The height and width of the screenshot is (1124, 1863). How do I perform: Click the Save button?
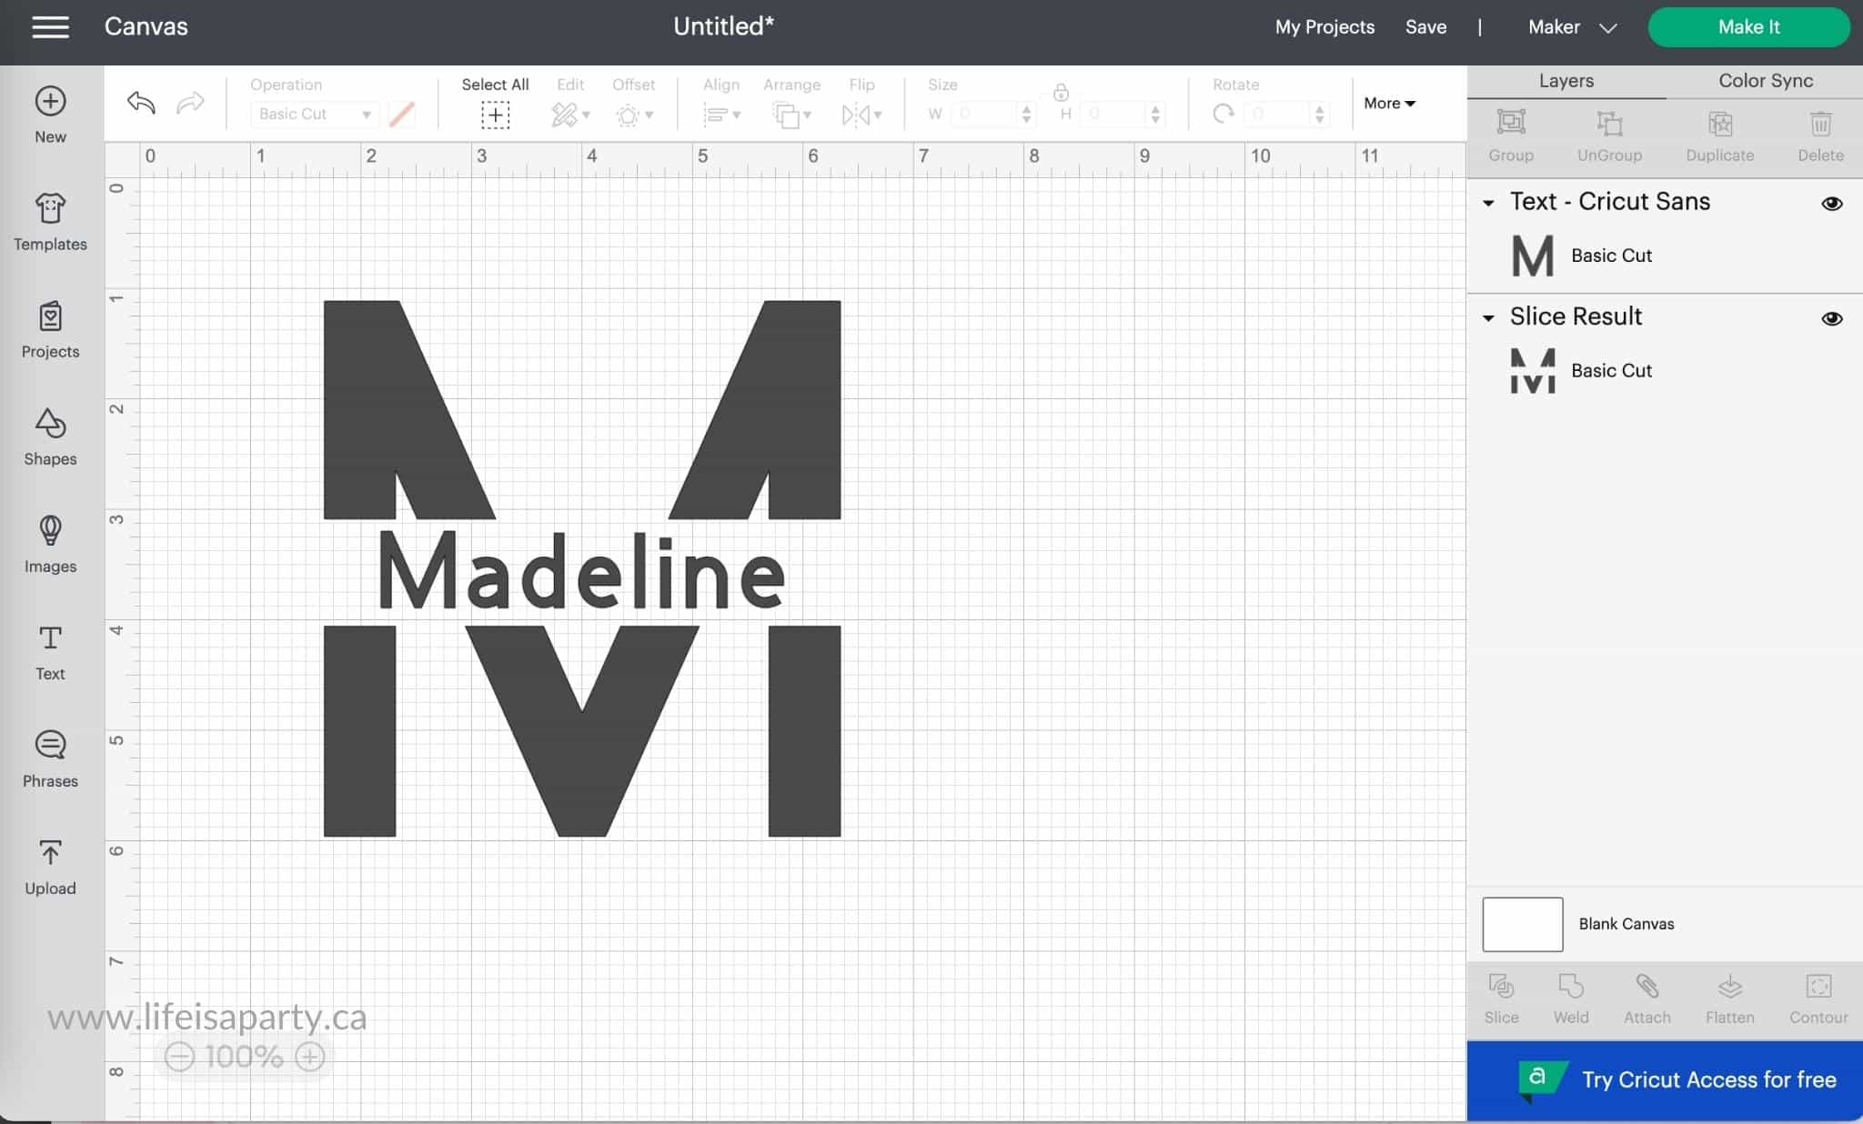(x=1426, y=28)
